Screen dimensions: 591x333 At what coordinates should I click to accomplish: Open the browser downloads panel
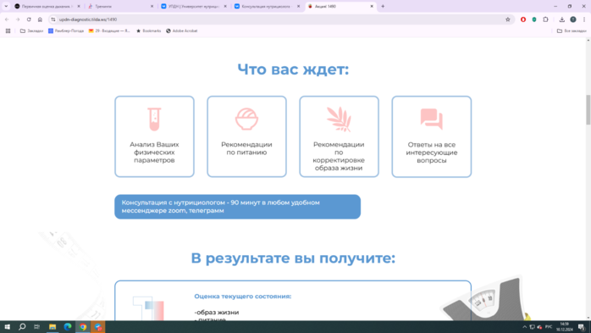pyautogui.click(x=561, y=19)
